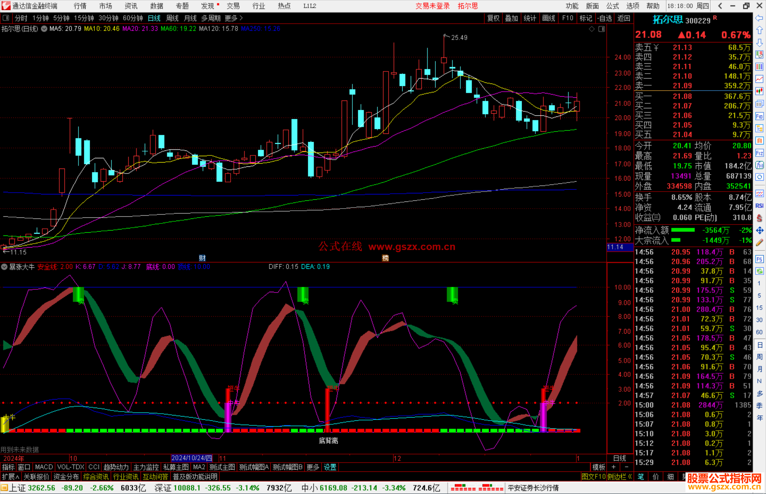Select the 60 minute period in sidebar
Screen dimensions: 766x494
pyautogui.click(x=759, y=332)
